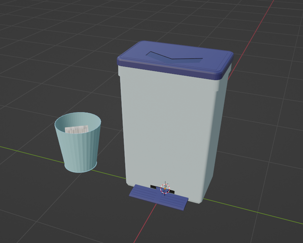
Task: Select the blue lid on the bin
Action: (175, 60)
